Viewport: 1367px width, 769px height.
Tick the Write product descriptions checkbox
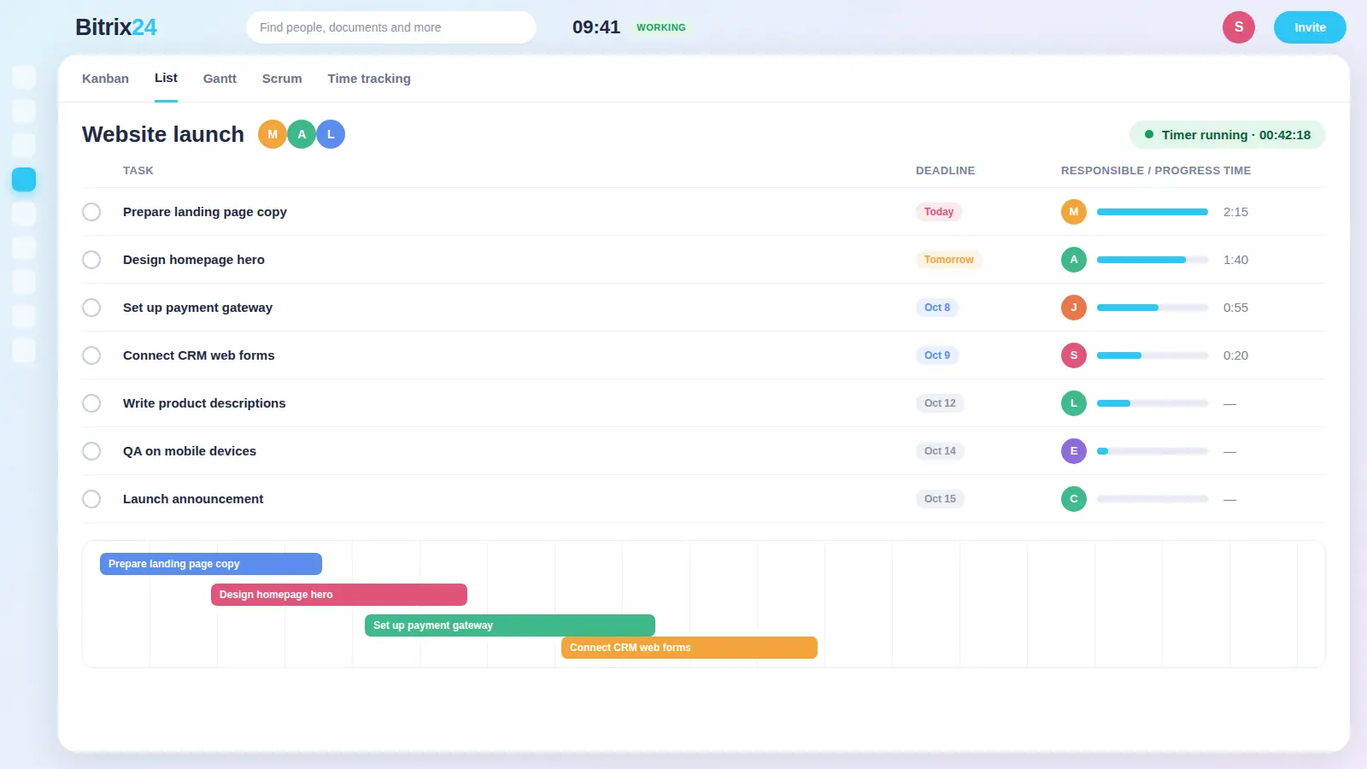coord(91,403)
